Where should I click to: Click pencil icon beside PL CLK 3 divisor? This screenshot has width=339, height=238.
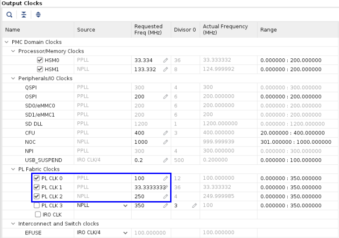pyautogui.click(x=194, y=206)
